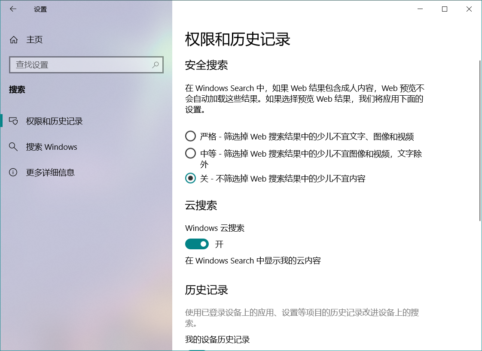Go back using the back arrow
Screen dimensions: 482x351
(x=13, y=9)
